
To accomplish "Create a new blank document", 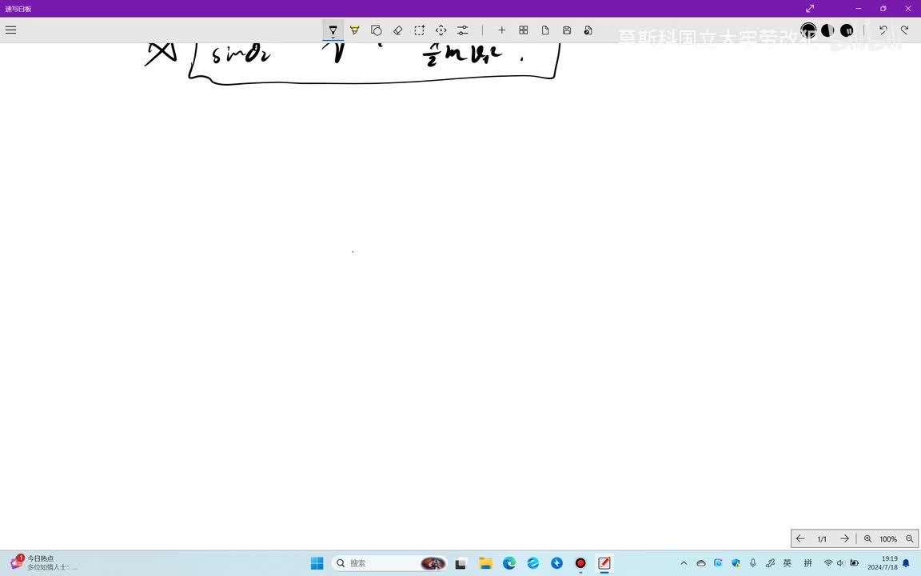I will (545, 30).
